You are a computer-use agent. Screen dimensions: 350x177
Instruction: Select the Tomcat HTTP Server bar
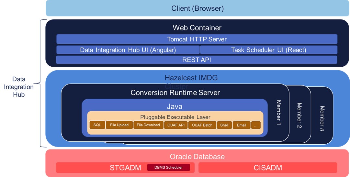[197, 39]
